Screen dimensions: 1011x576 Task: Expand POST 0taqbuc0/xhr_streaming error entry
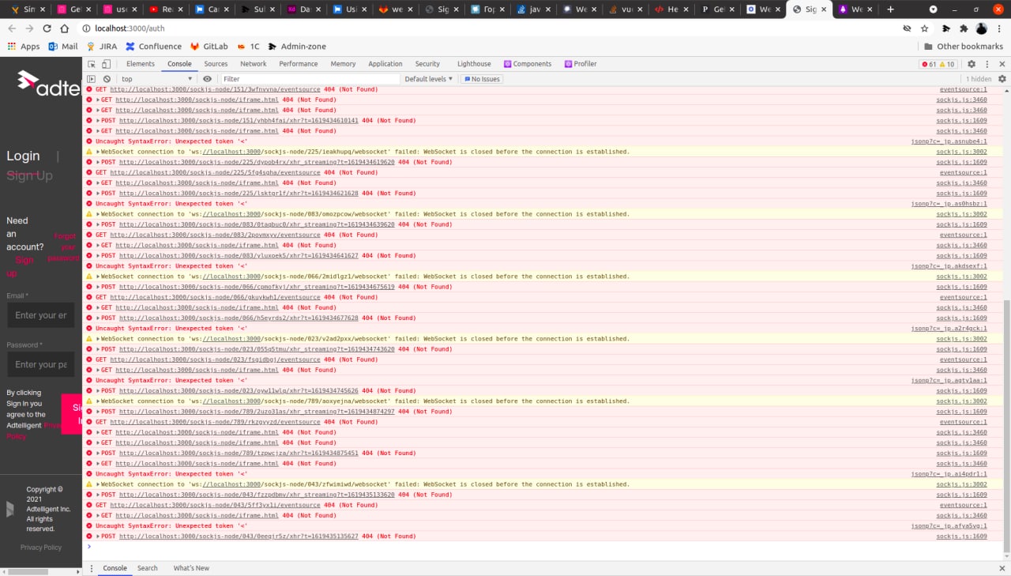click(98, 224)
